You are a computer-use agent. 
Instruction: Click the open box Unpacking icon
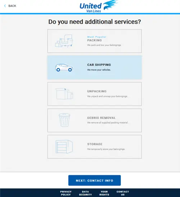64,94
